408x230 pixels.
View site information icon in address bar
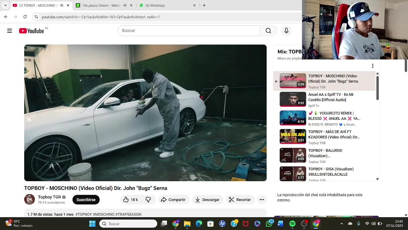(36, 17)
